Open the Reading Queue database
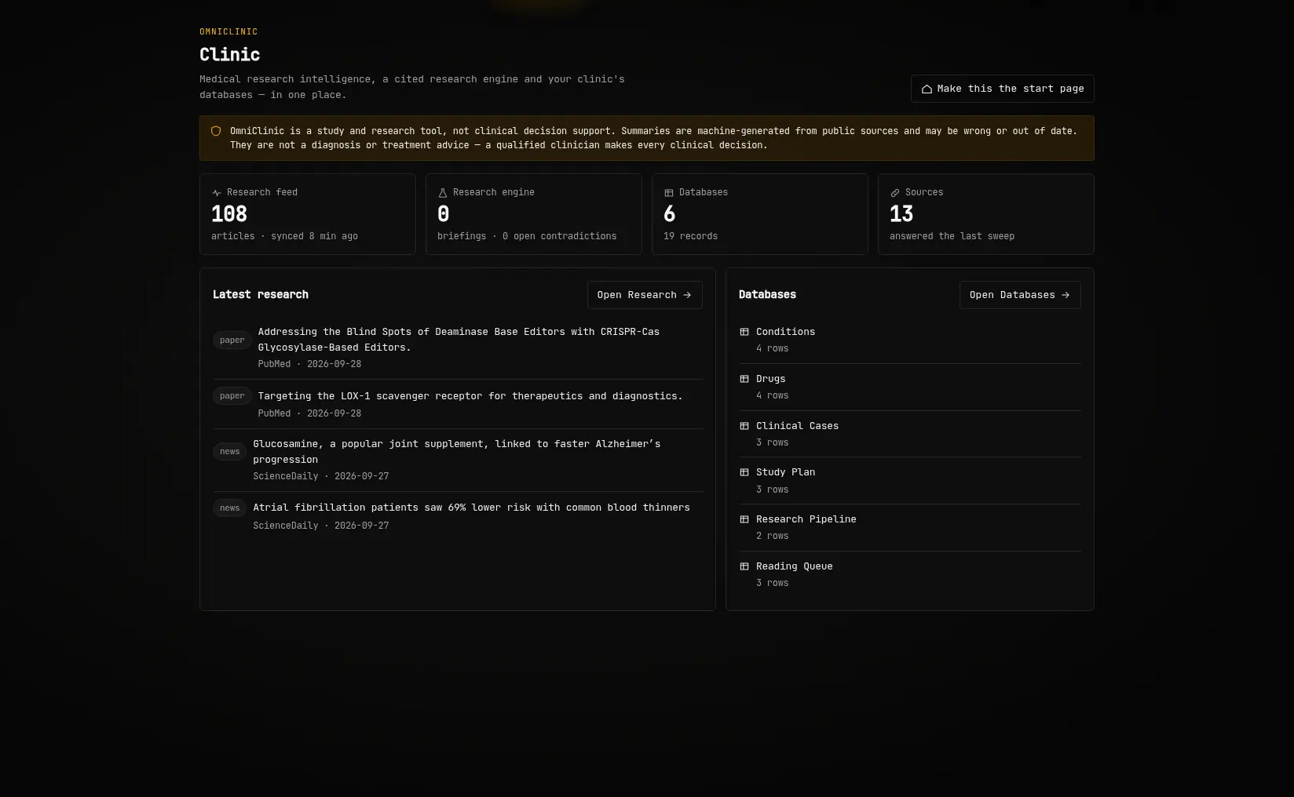This screenshot has height=797, width=1294. pyautogui.click(x=910, y=574)
